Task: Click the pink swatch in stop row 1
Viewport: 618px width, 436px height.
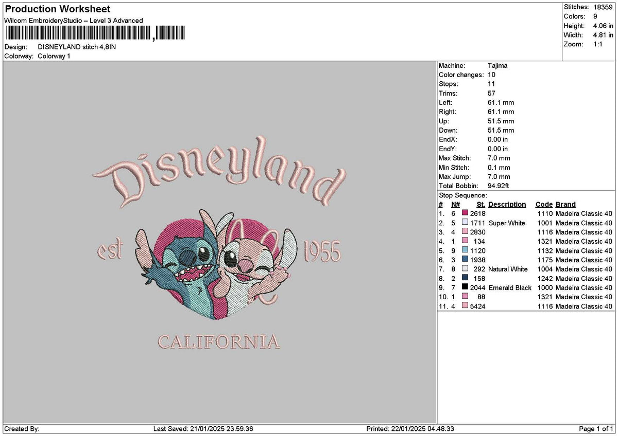Action: (x=465, y=213)
